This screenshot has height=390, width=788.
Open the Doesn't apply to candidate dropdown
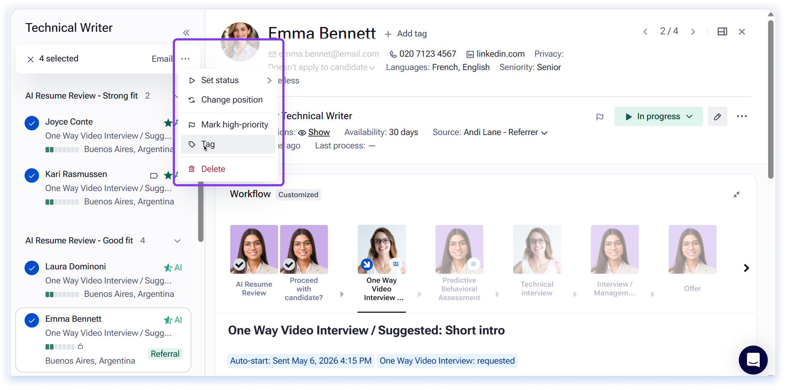tap(322, 67)
